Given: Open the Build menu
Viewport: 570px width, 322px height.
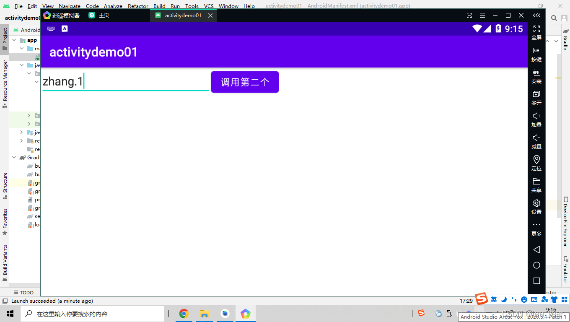Looking at the screenshot, I should [x=159, y=6].
